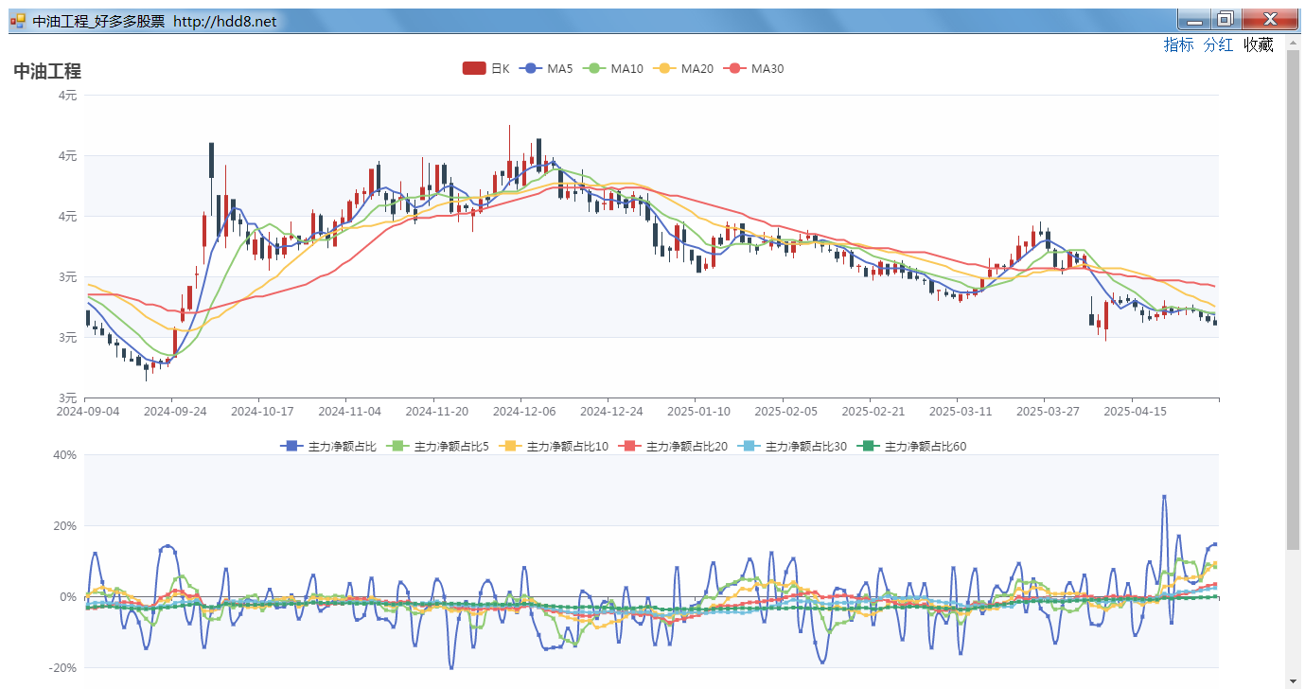The width and height of the screenshot is (1305, 689).
Task: Open the 分红 dividends link
Action: pyautogui.click(x=1218, y=44)
